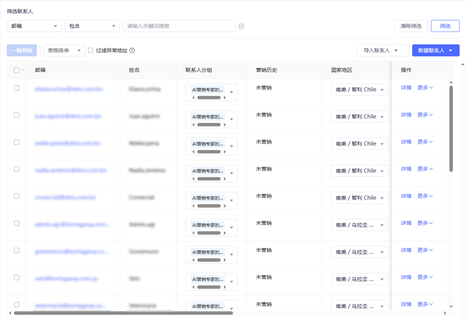Click the table's bottom horizontal scrollbar right arrow
The width and height of the screenshot is (466, 320).
445,313
